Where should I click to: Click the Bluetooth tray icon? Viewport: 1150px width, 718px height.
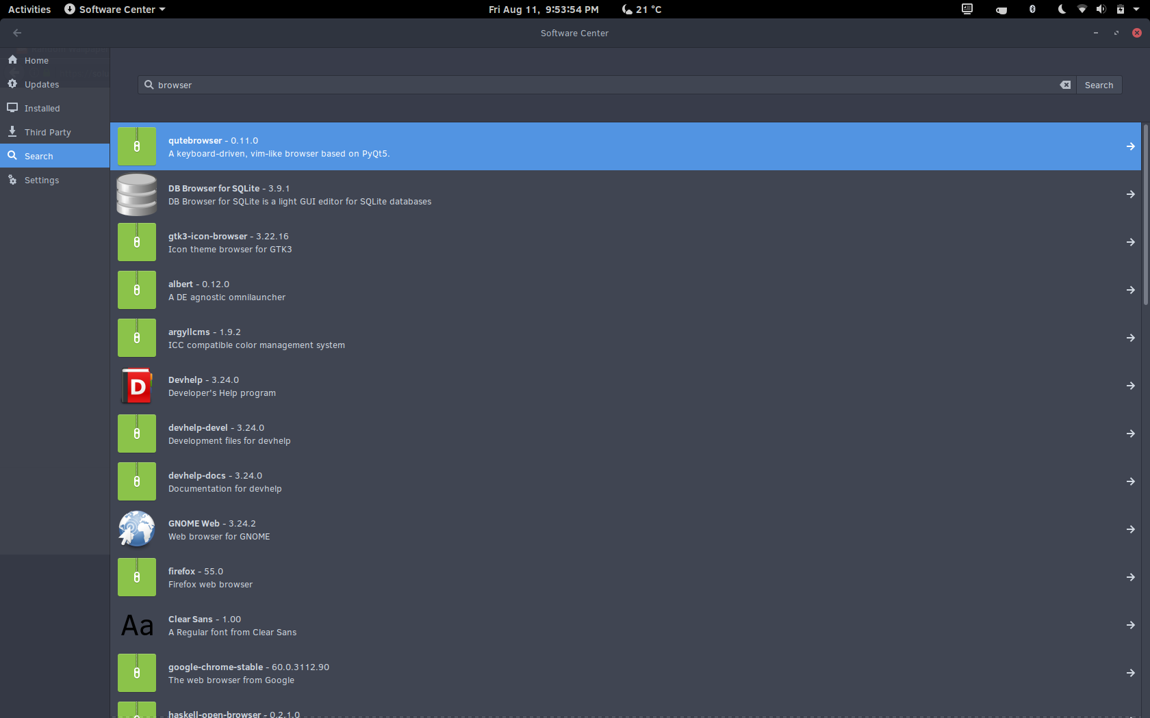click(1032, 9)
